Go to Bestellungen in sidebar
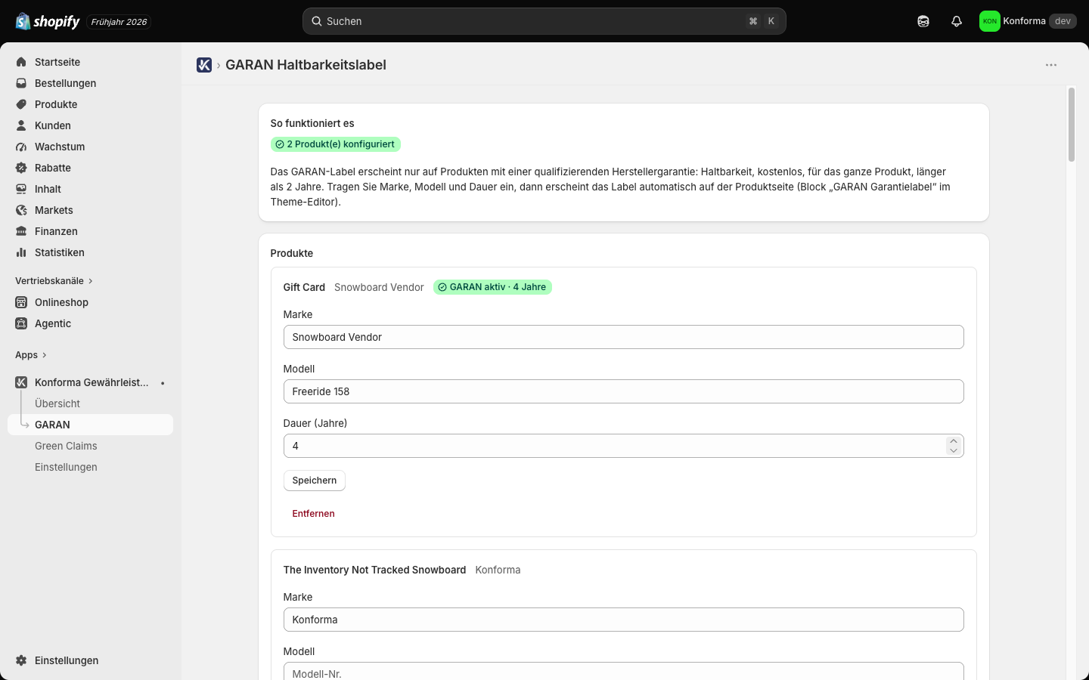 [x=65, y=83]
